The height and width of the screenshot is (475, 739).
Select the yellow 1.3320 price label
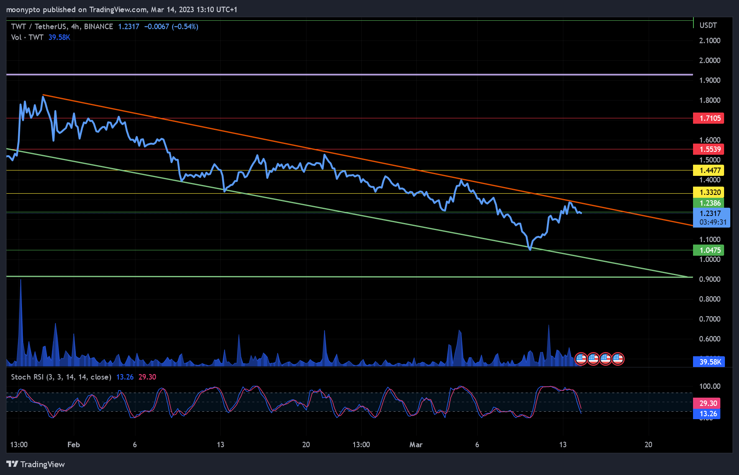(x=709, y=192)
